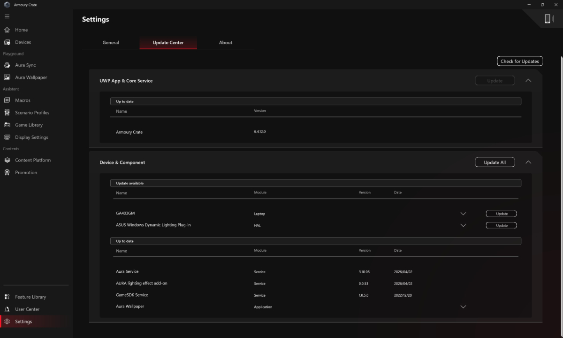Click the Aura Sync icon
Image resolution: width=563 pixels, height=338 pixels.
click(7, 65)
